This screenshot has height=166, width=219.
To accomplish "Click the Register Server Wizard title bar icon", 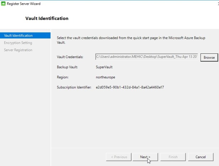I will (4, 4).
